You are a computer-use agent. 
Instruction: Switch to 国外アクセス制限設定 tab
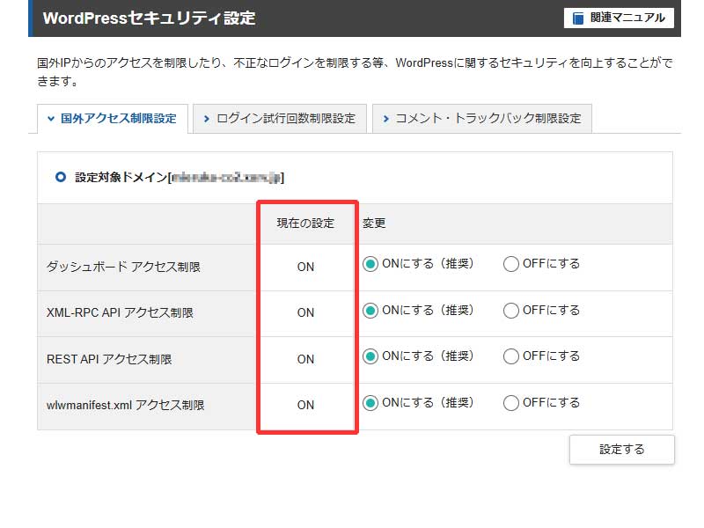pos(113,119)
